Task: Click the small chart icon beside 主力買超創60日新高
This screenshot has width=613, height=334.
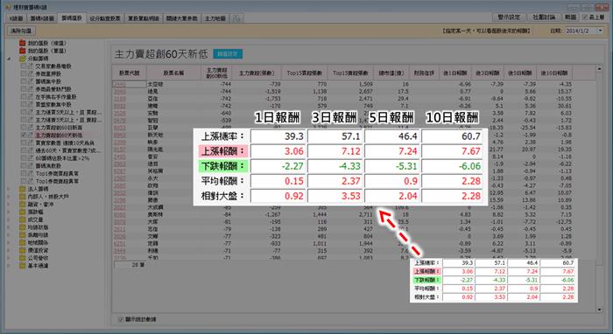Action: tap(31, 128)
